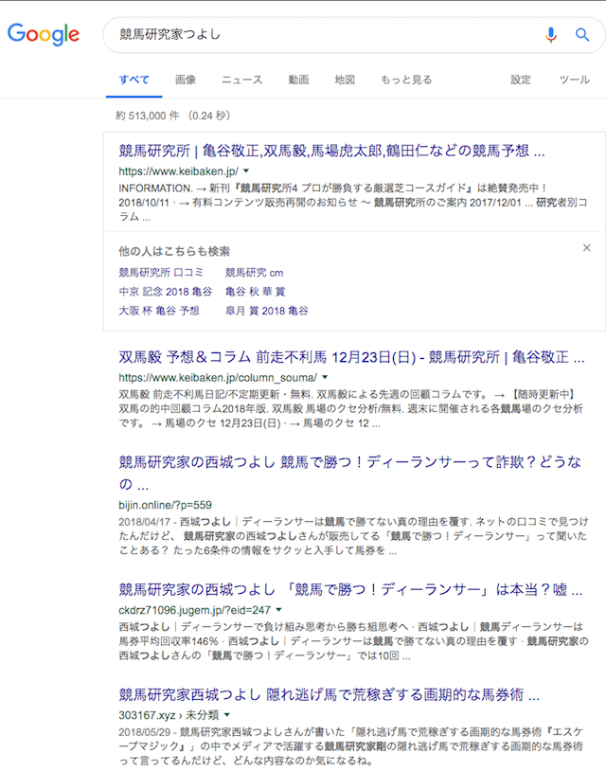The height and width of the screenshot is (771, 606).
Task: Switch to the 画像 tab
Action: pyautogui.click(x=186, y=80)
